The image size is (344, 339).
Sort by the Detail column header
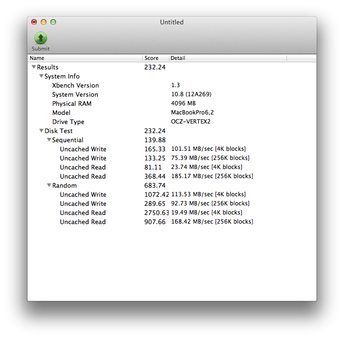[228, 58]
